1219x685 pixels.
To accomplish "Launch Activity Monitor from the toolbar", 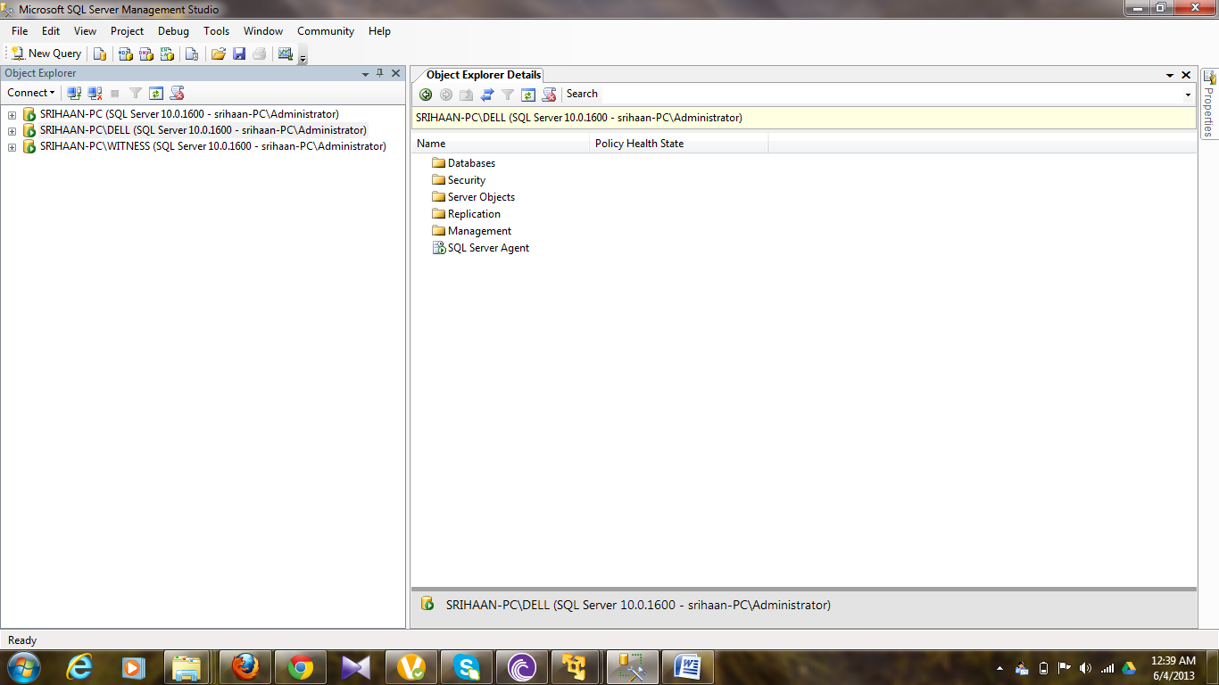I will [x=284, y=54].
